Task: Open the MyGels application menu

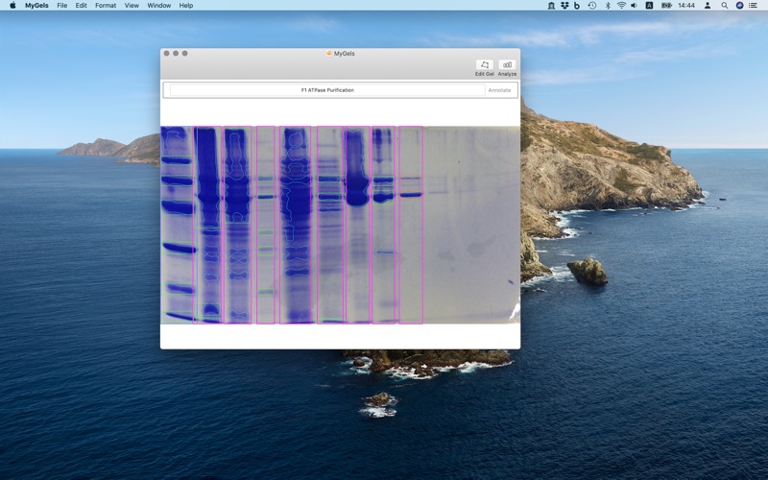Action: click(36, 5)
